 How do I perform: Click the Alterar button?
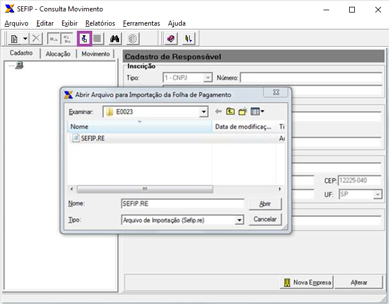click(x=359, y=282)
